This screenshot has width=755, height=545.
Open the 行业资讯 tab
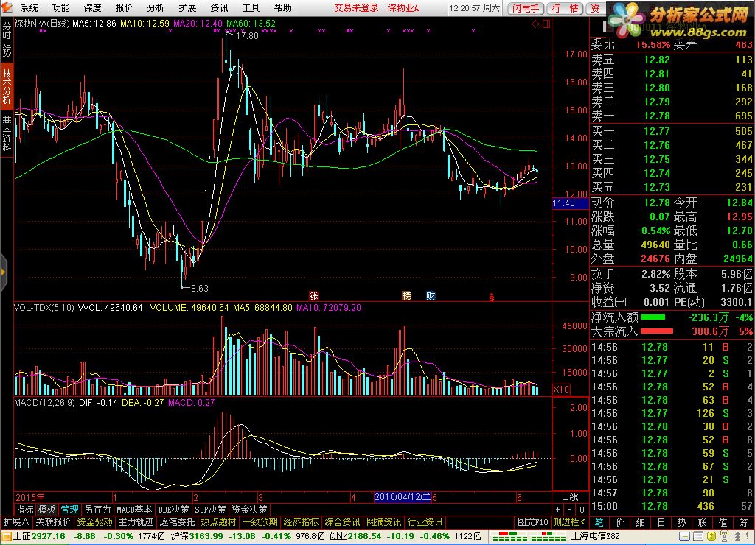coord(425,522)
